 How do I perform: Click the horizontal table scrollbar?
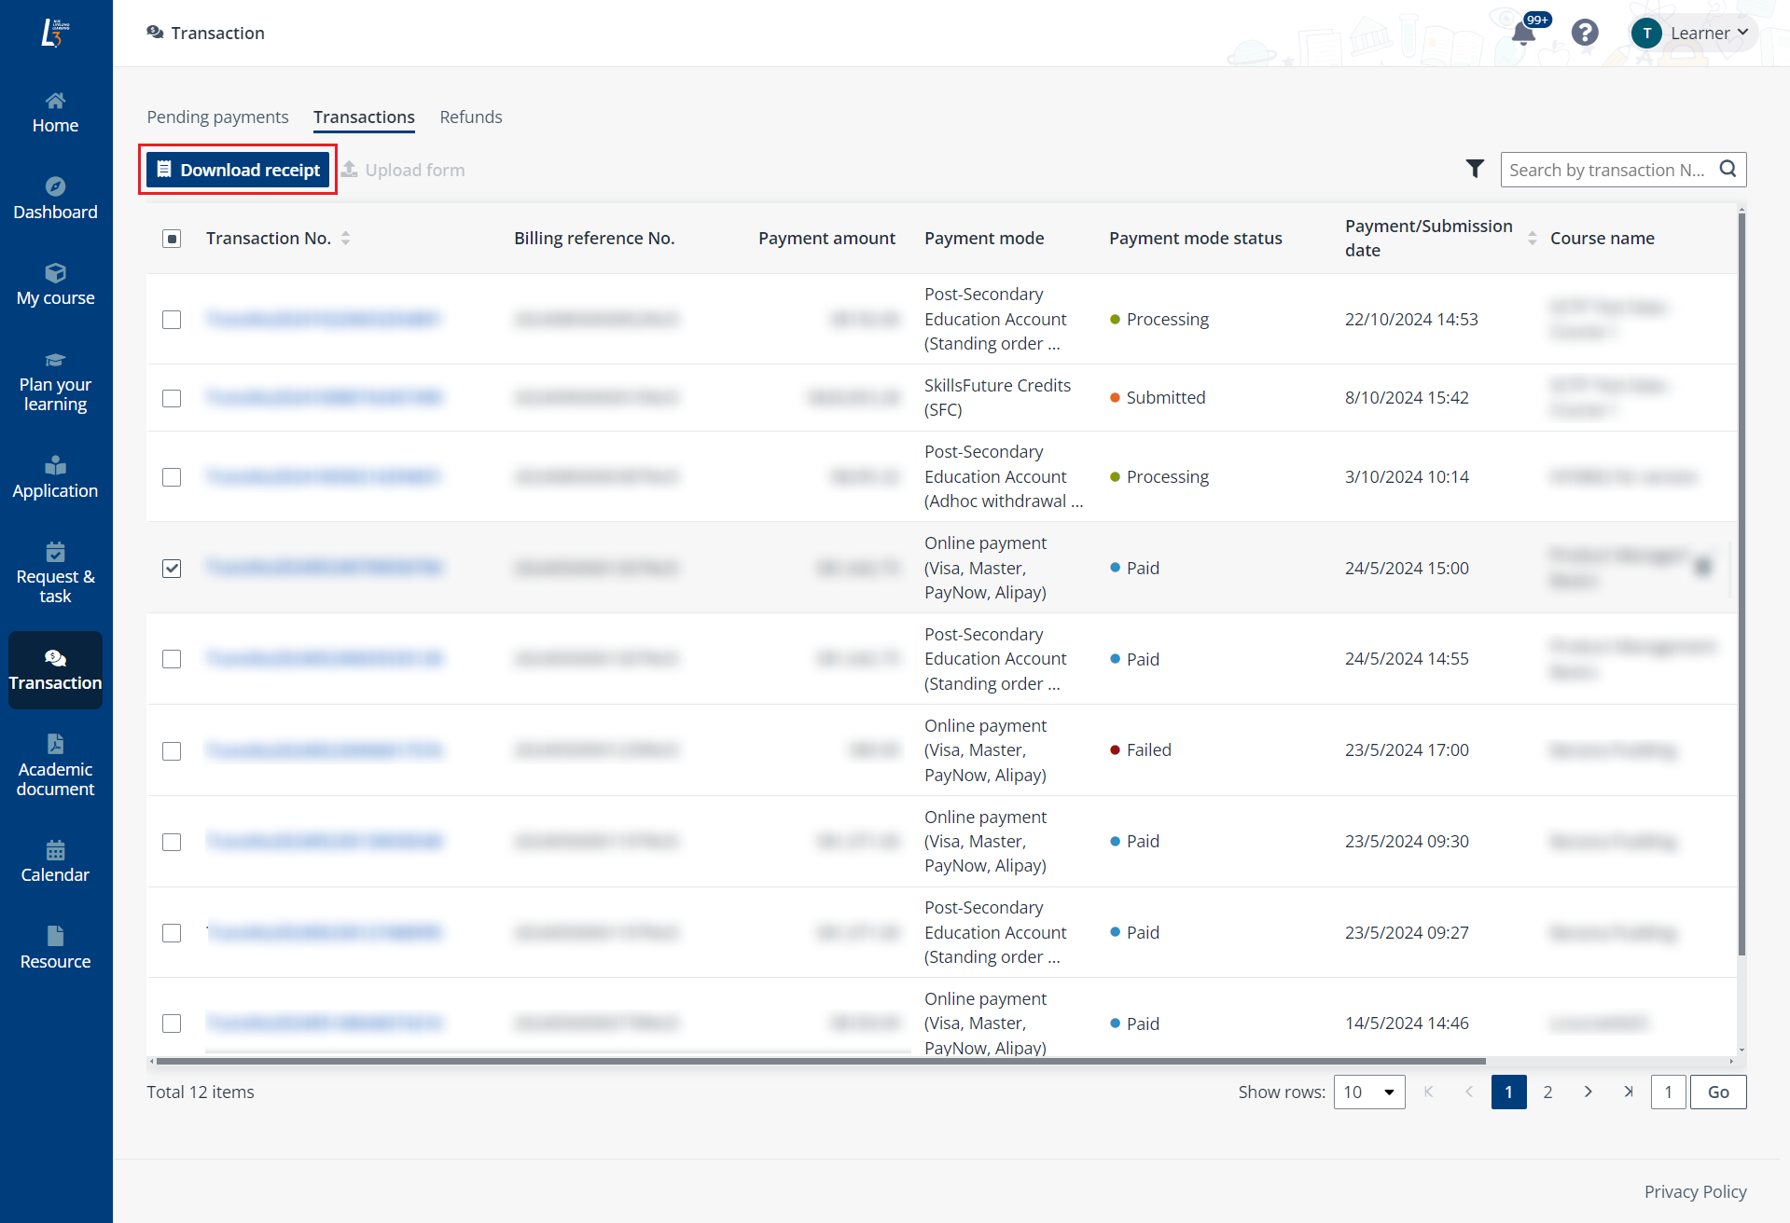[821, 1061]
